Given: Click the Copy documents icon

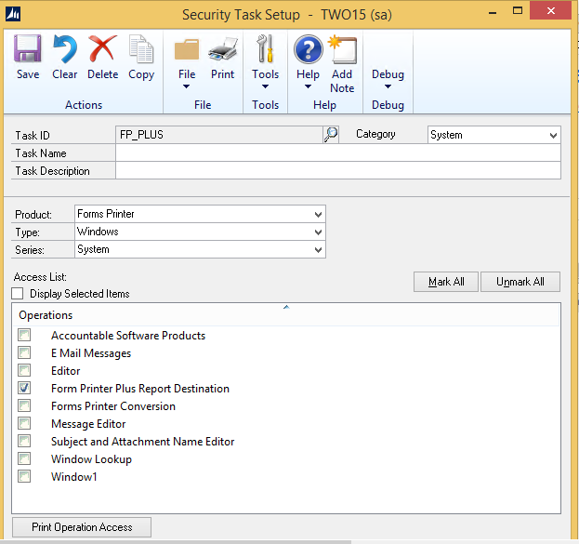Looking at the screenshot, I should [x=141, y=48].
